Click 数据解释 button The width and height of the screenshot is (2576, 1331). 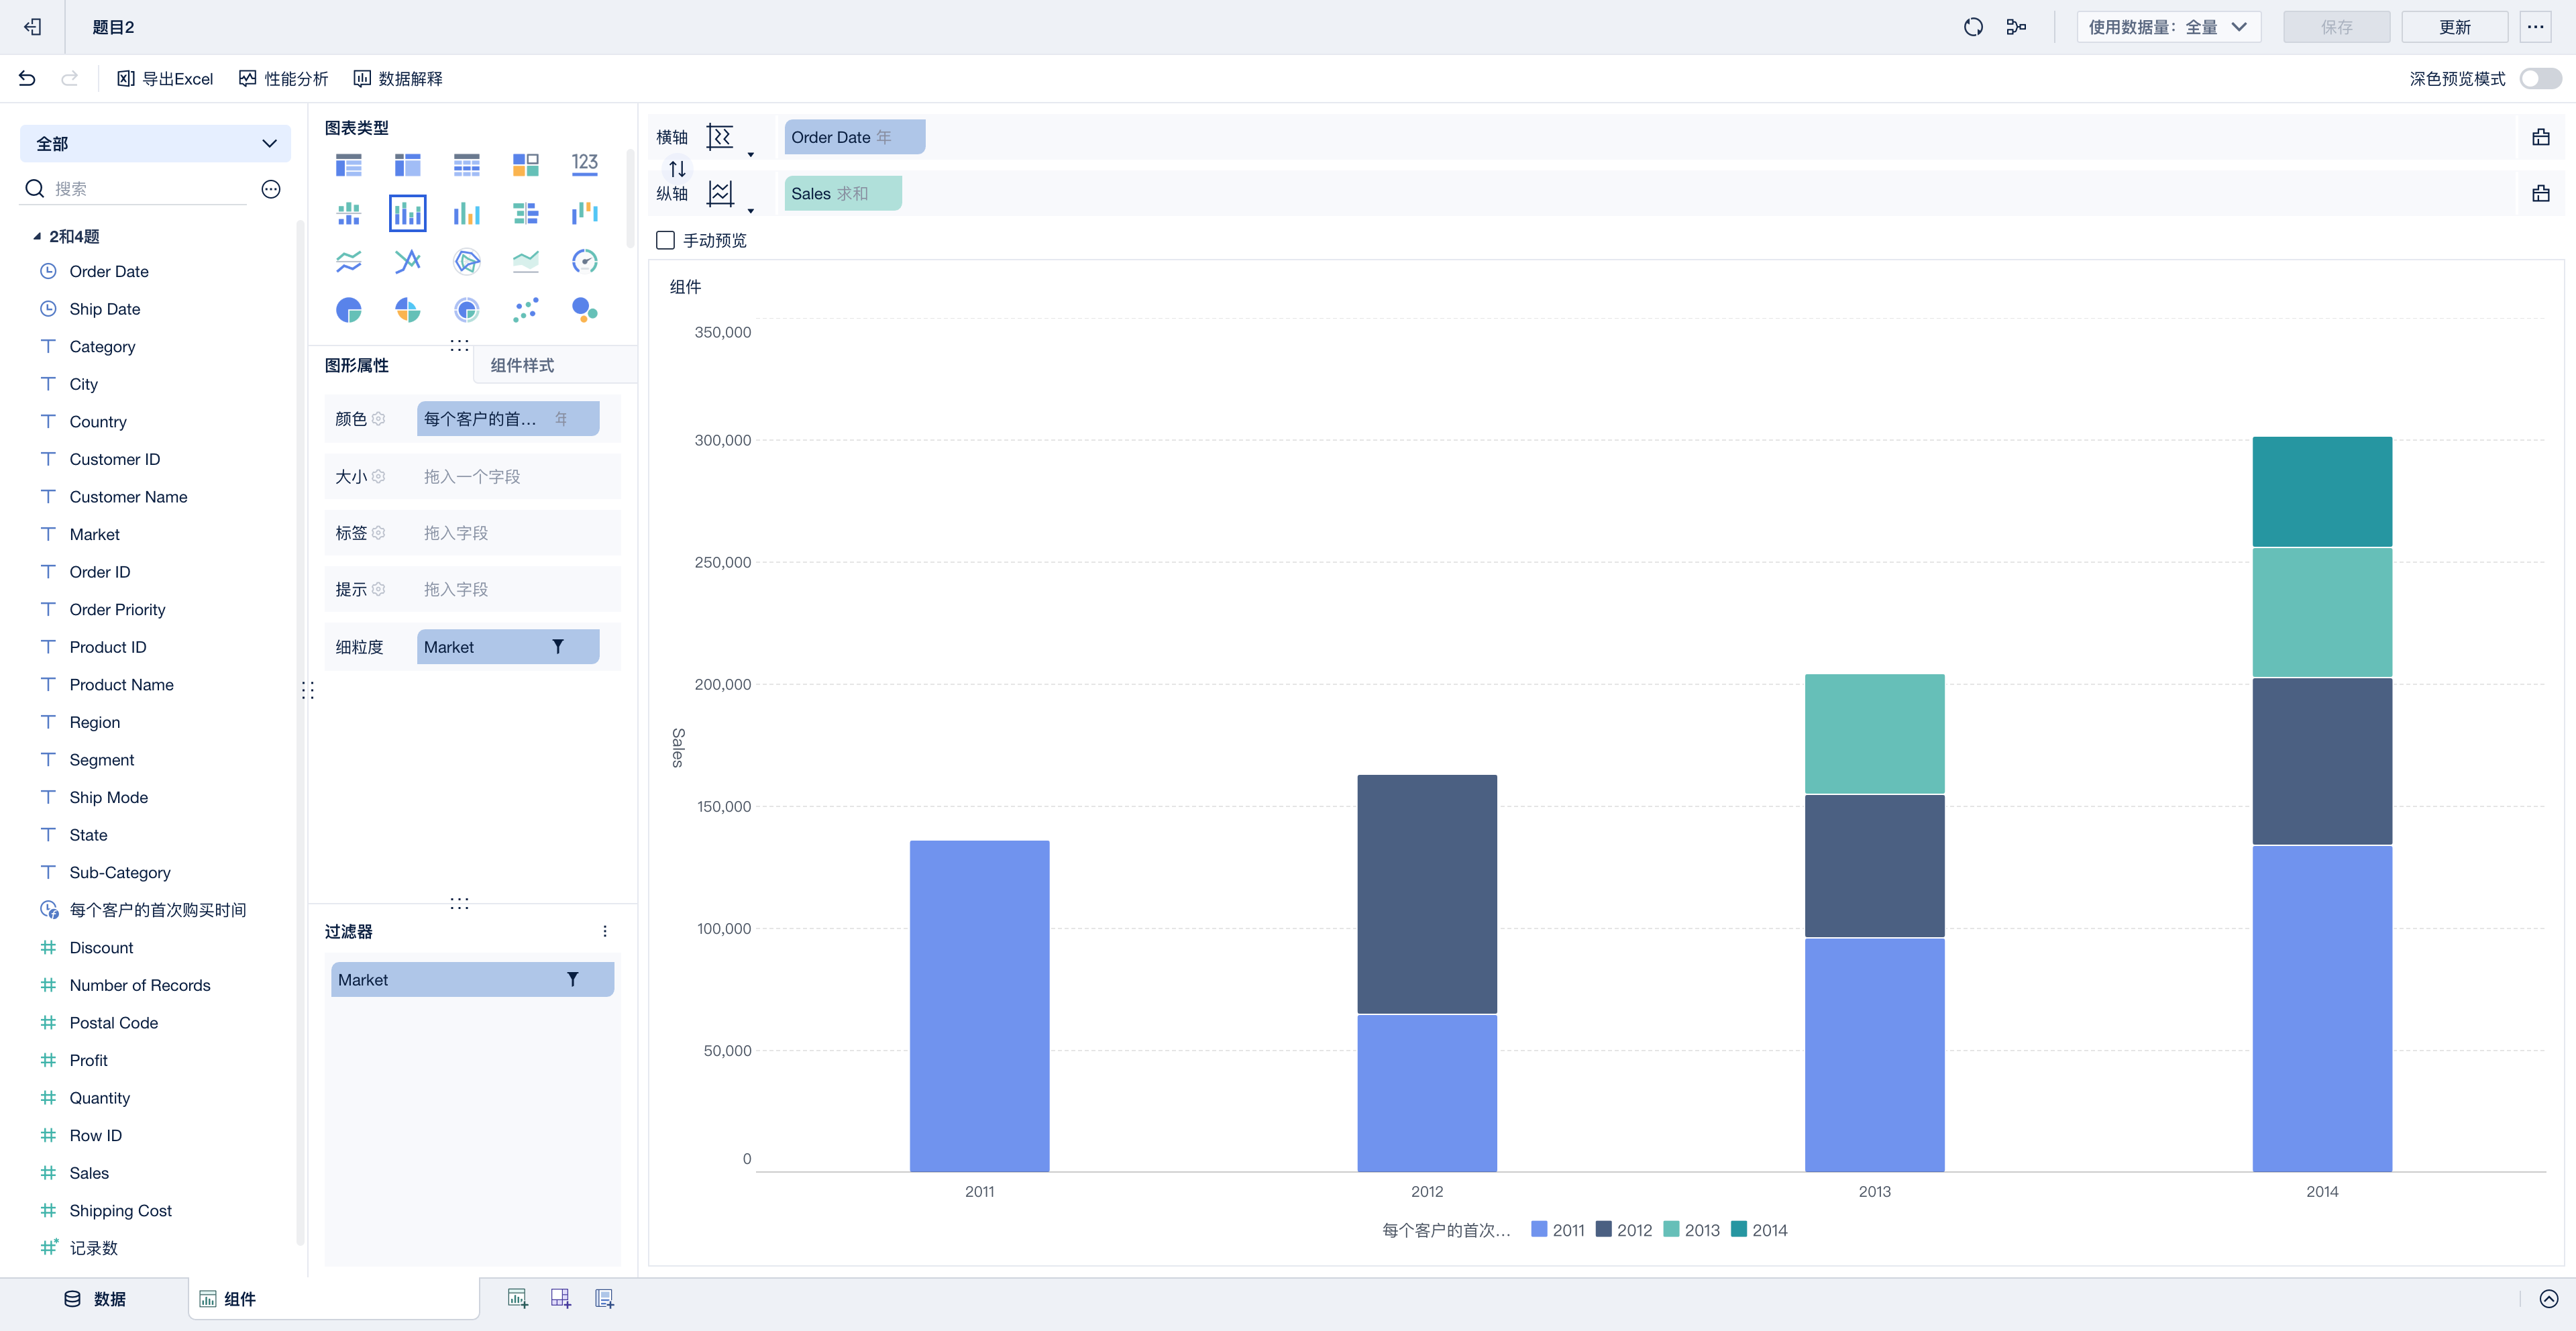pos(398,78)
